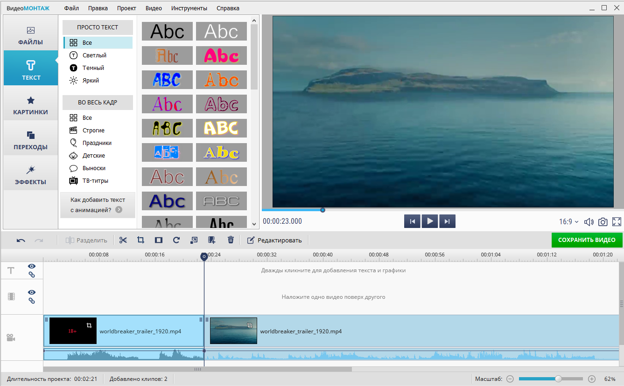Take a snapshot with the camera icon
This screenshot has height=386, width=624.
click(x=603, y=222)
